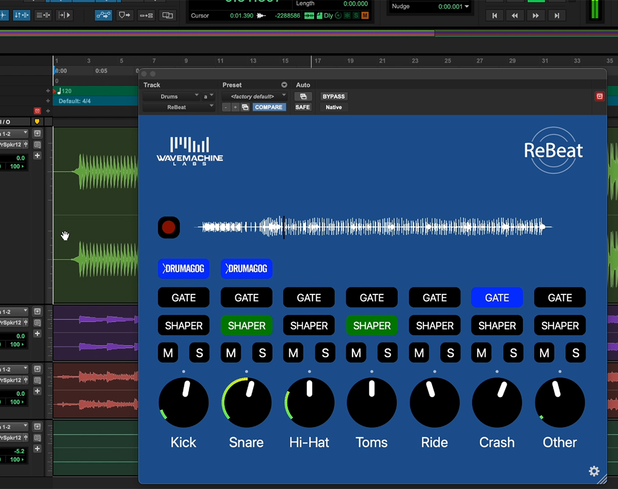618x489 pixels.
Task: Enable the SAFE toggle in the plugin header
Action: coord(303,107)
